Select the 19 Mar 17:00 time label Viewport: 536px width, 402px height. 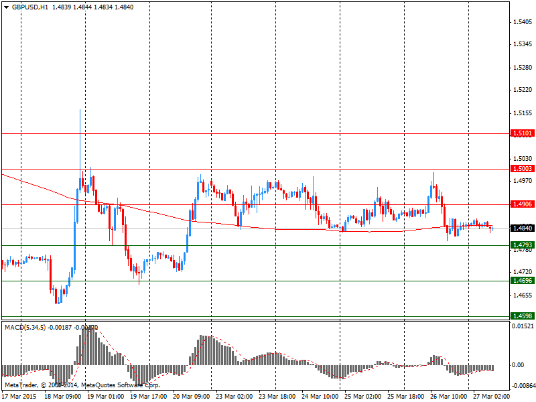click(148, 396)
